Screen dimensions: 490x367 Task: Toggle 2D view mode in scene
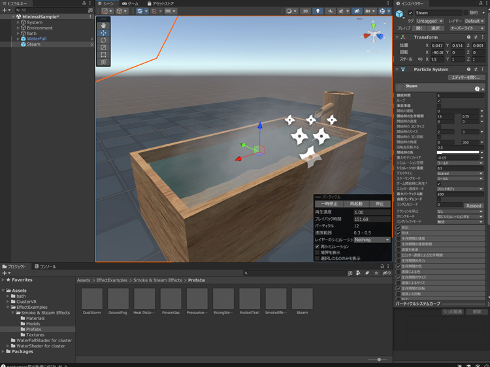[x=305, y=11]
